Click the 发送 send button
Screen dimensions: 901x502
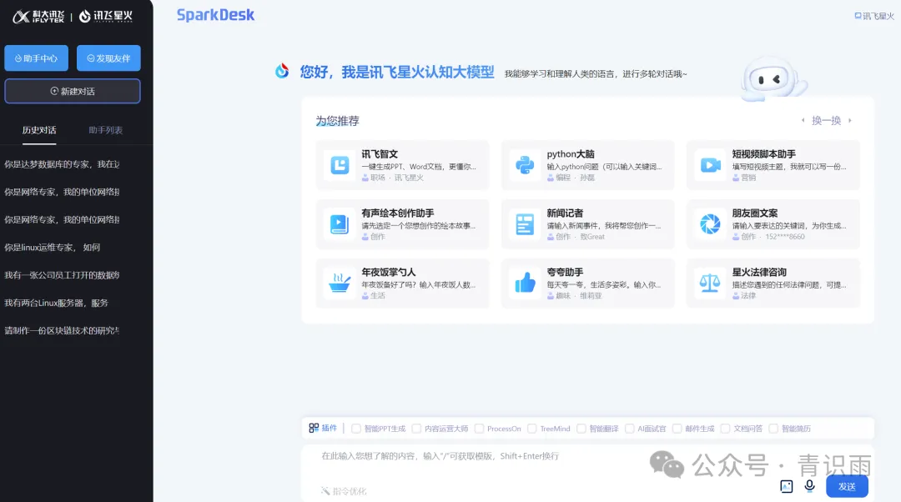click(x=846, y=486)
